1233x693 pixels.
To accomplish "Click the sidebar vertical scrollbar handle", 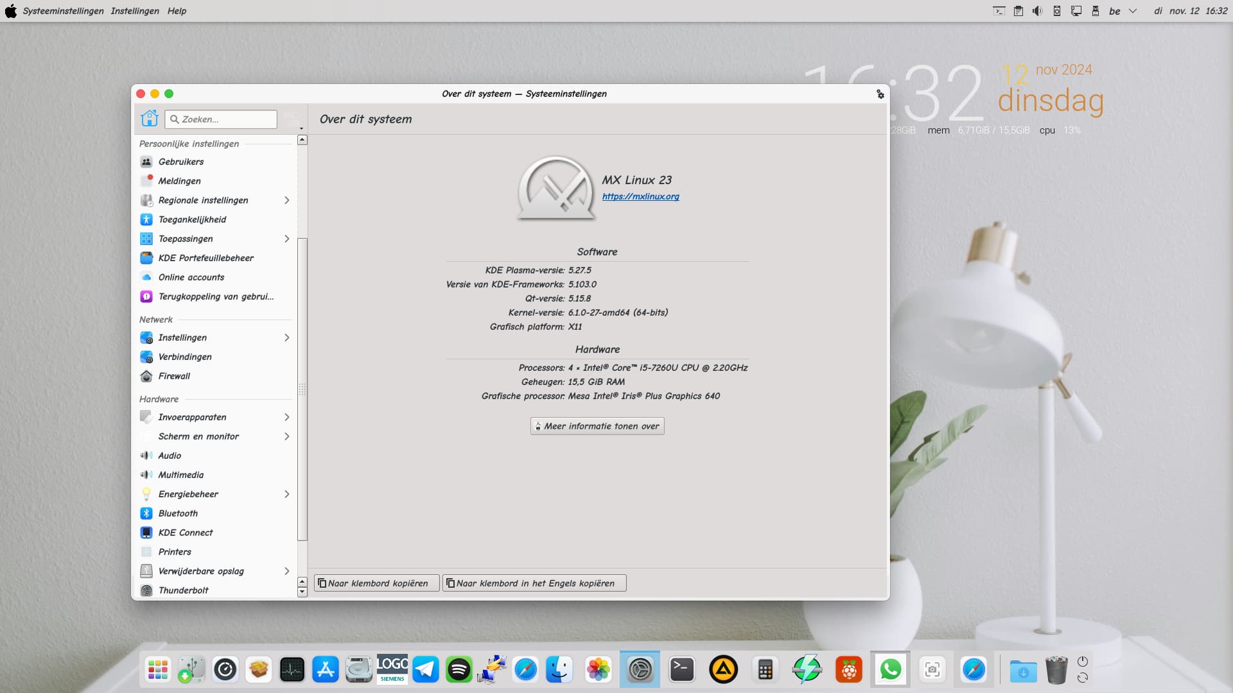I will tap(302, 389).
